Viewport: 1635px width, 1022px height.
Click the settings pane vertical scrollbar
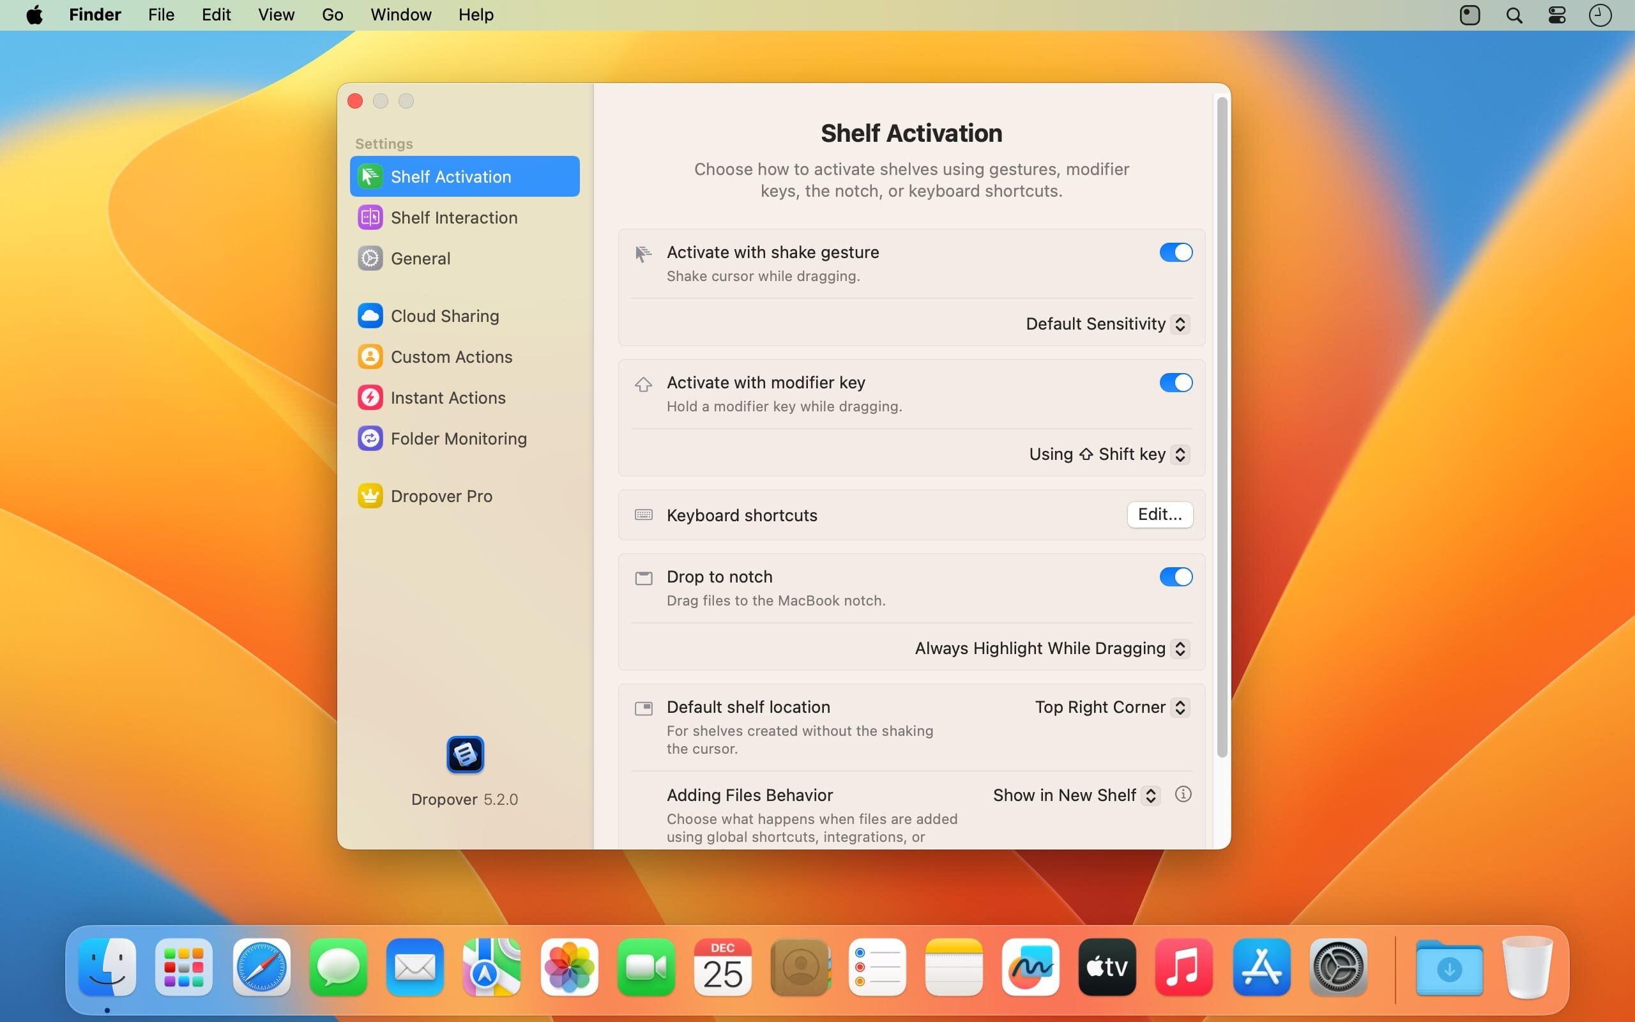pyautogui.click(x=1222, y=426)
